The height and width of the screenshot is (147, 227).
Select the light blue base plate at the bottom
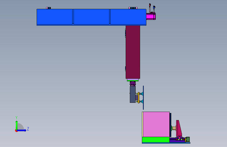pos(166,143)
